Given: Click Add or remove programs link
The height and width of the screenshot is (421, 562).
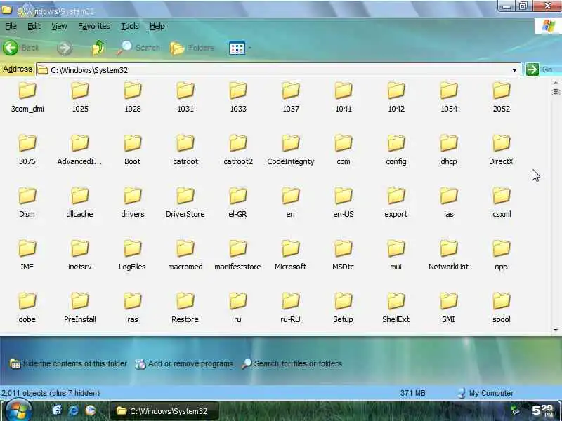Looking at the screenshot, I should click(184, 363).
